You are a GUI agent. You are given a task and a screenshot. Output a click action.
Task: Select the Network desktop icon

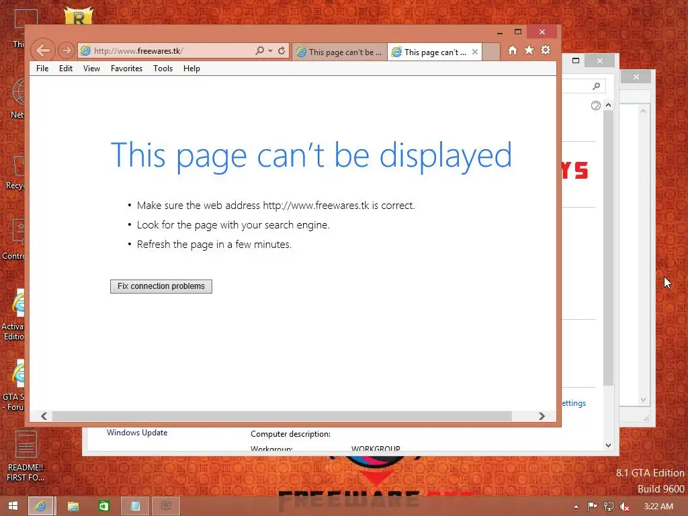pyautogui.click(x=17, y=99)
